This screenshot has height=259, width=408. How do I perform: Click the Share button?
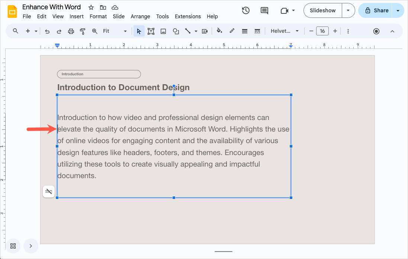tap(375, 10)
